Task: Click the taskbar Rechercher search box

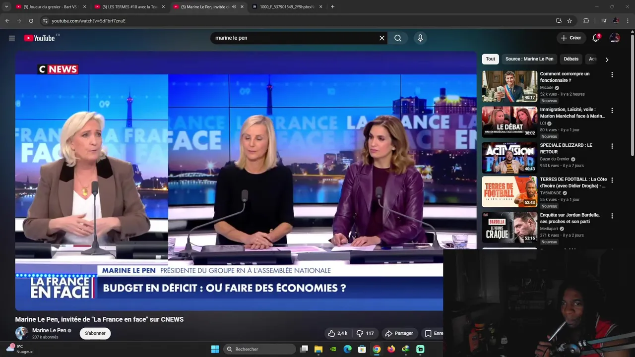Action: (x=259, y=349)
